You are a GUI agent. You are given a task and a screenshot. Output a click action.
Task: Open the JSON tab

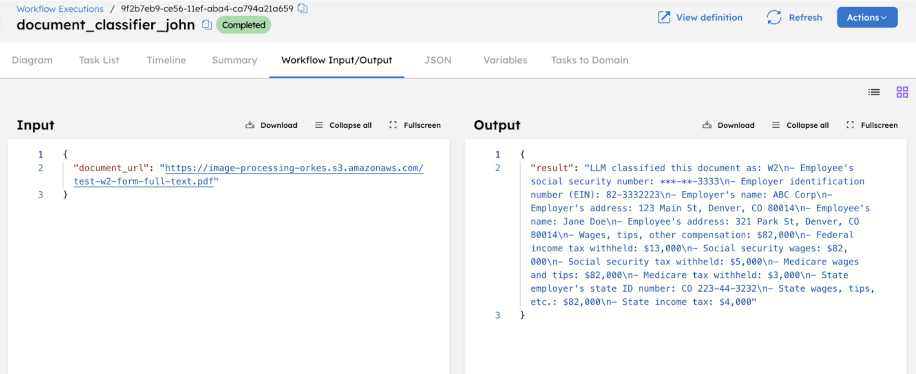coord(437,60)
